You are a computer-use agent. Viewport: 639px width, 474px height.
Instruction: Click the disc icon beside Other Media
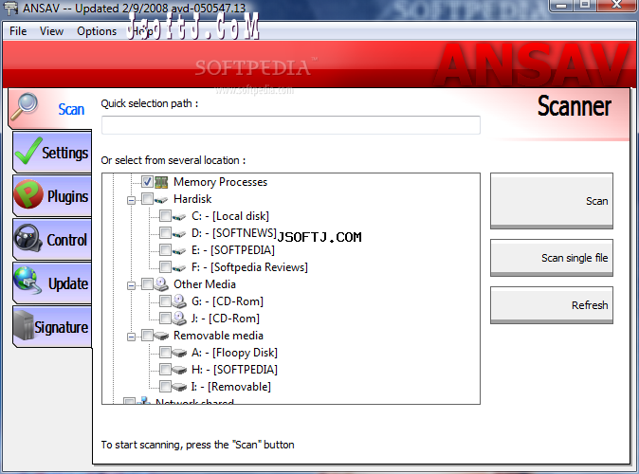pyautogui.click(x=161, y=284)
